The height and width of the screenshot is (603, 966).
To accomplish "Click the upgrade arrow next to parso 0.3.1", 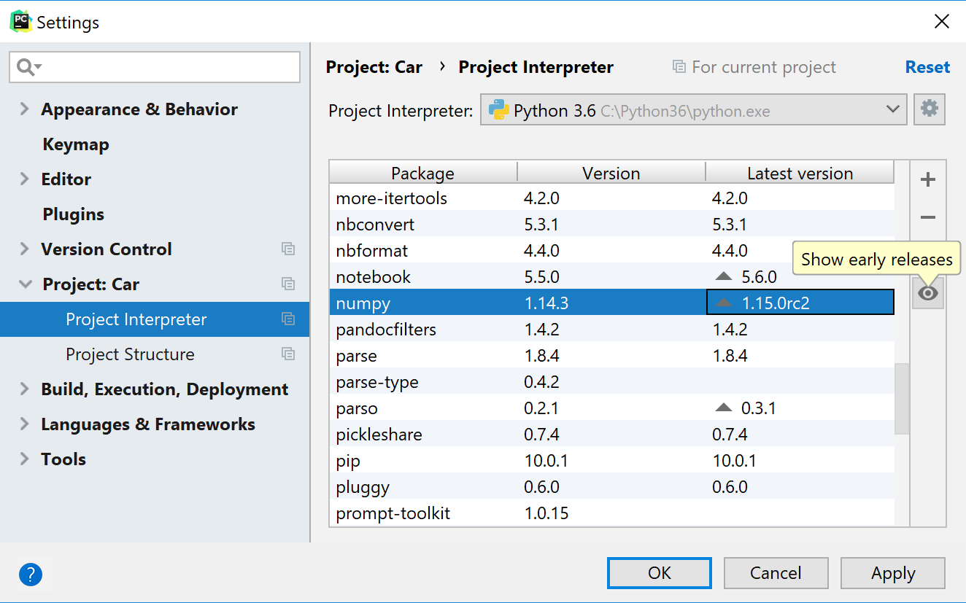I will pyautogui.click(x=723, y=408).
